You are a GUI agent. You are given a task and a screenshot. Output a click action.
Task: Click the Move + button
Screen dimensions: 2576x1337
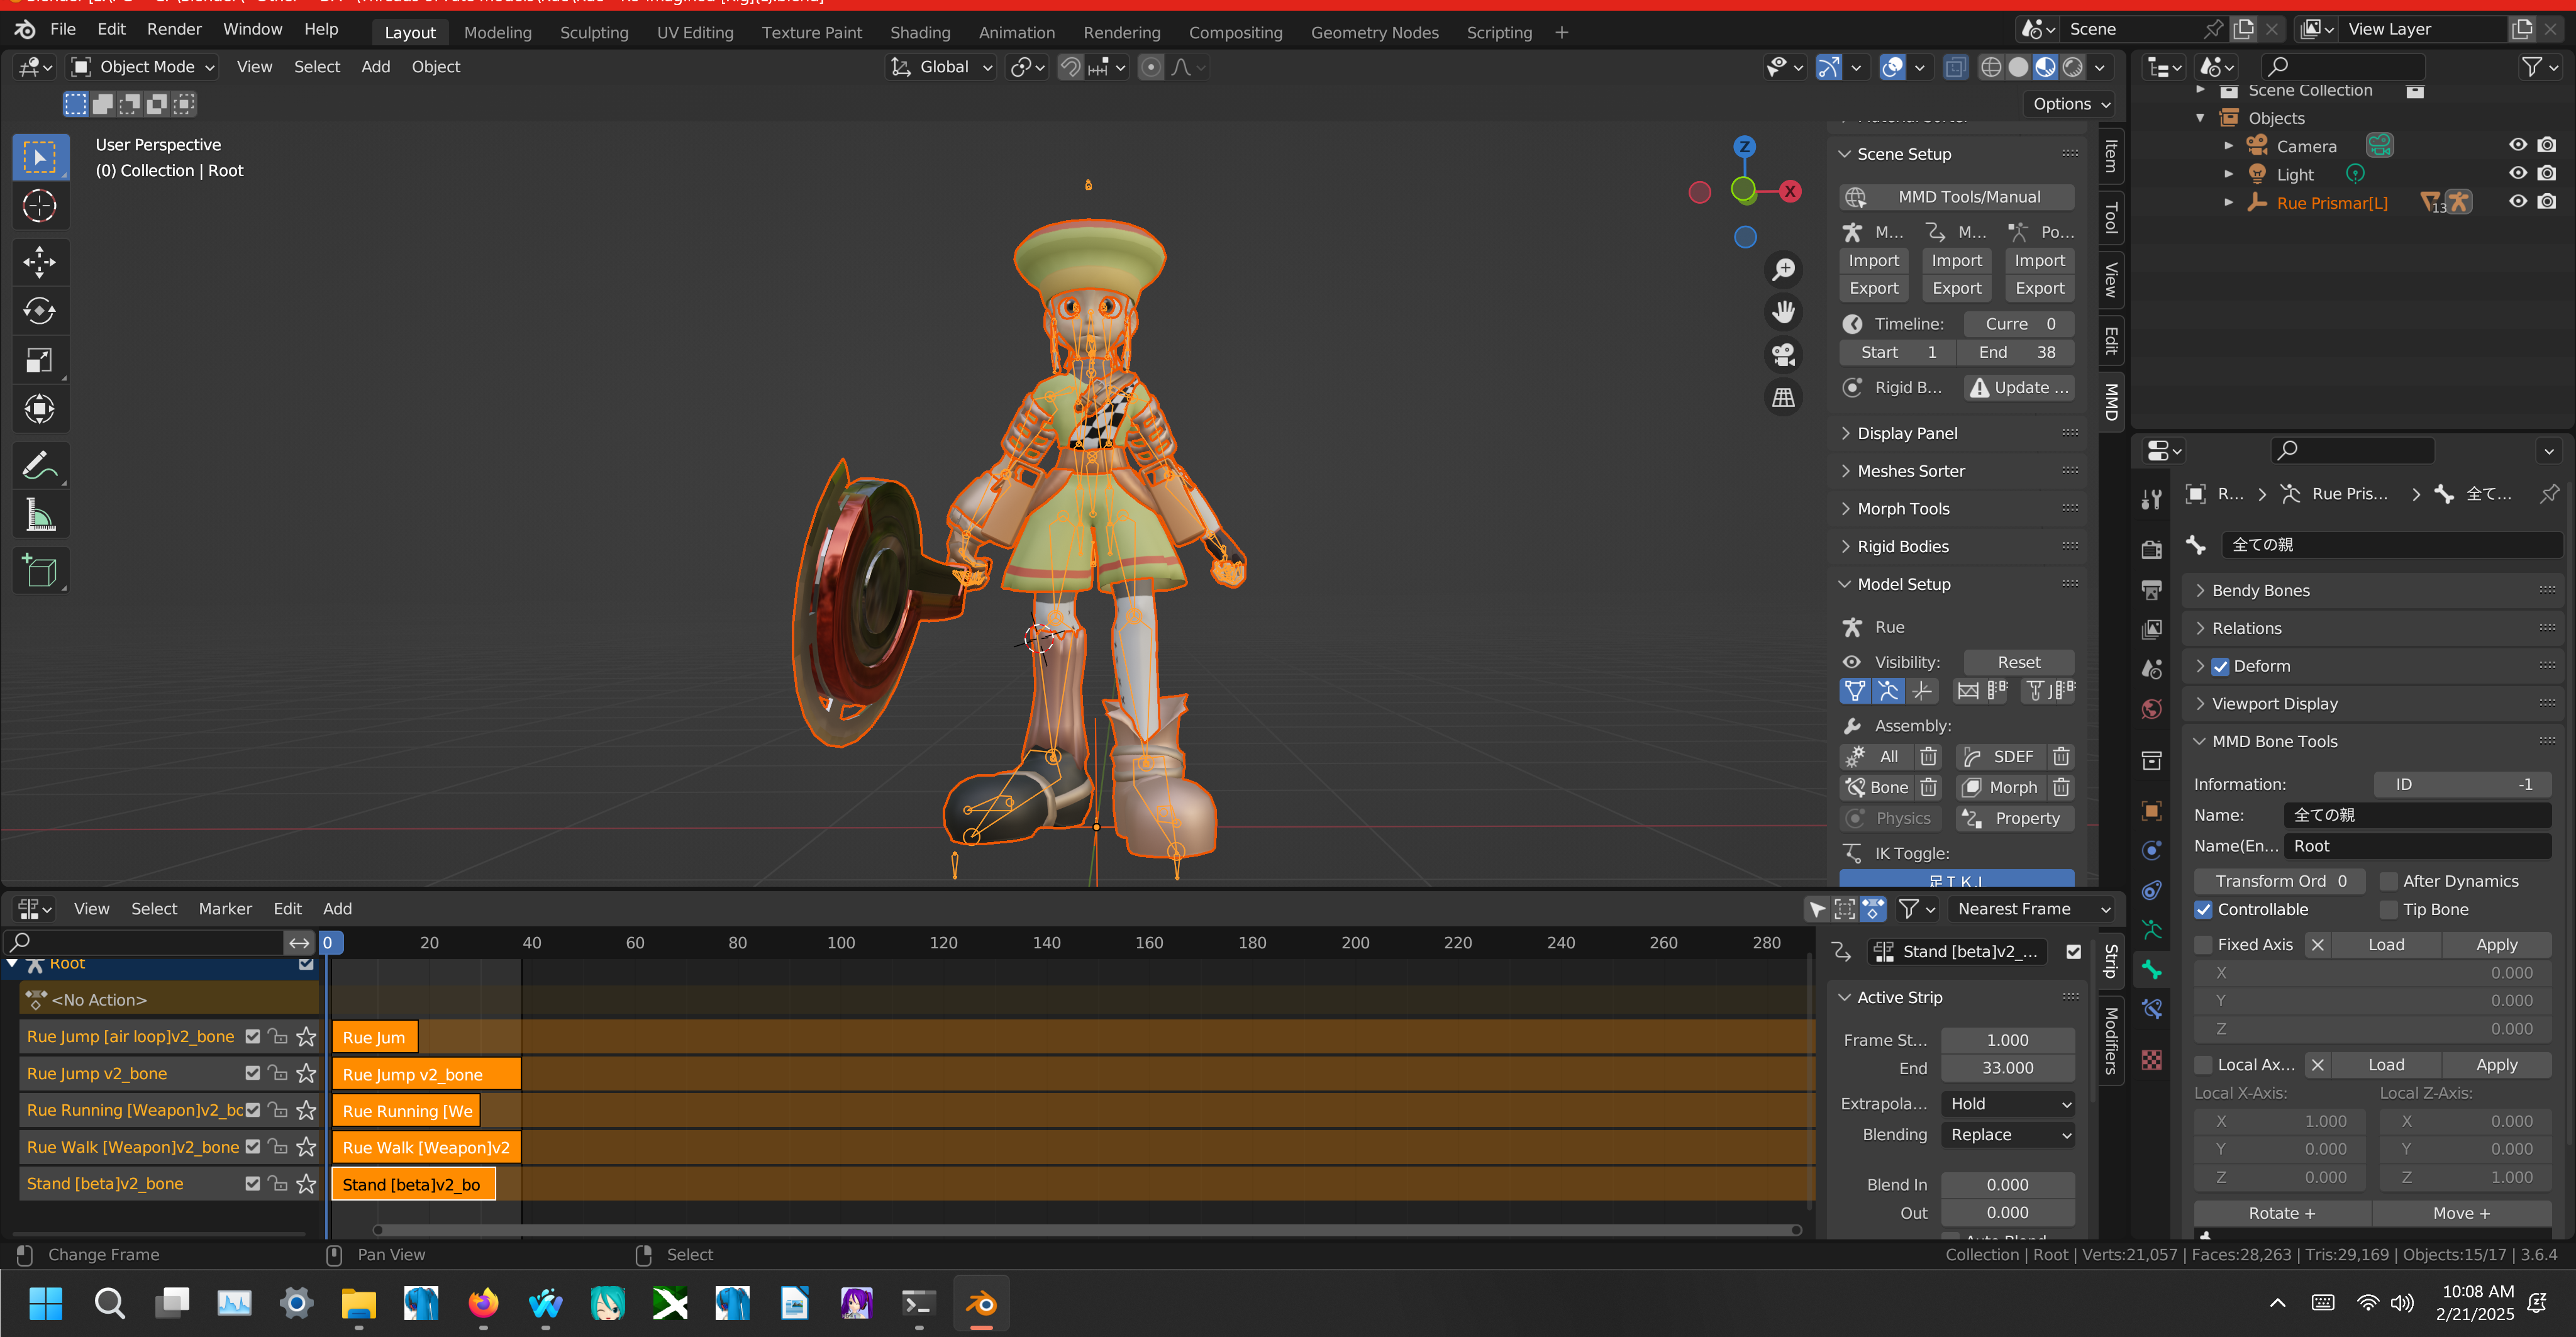pyautogui.click(x=2461, y=1213)
